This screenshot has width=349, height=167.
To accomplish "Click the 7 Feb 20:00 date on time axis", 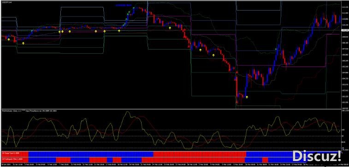I will point(65,165).
